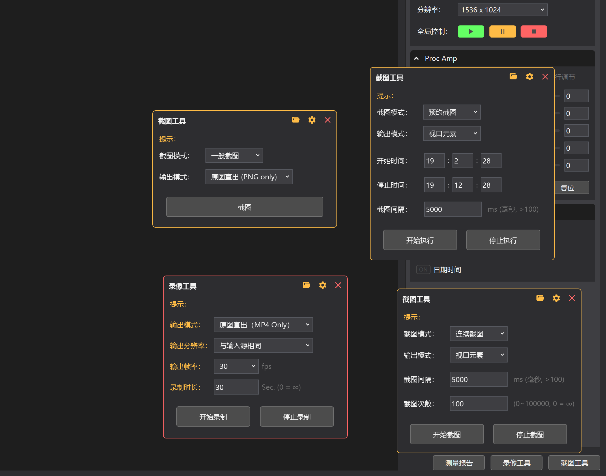Open folder icon in 预约截图 panel
The image size is (606, 476).
pyautogui.click(x=513, y=77)
